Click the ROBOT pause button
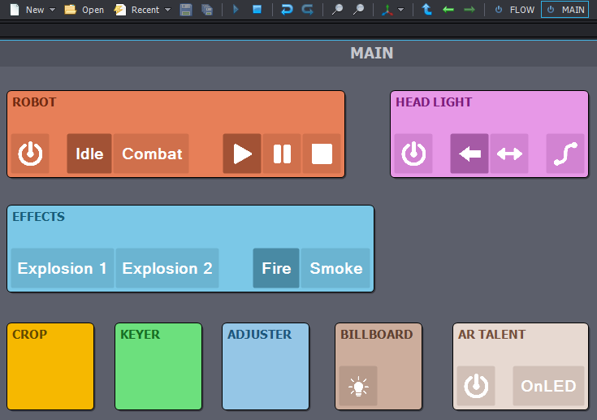The height and width of the screenshot is (420, 597). tap(282, 154)
